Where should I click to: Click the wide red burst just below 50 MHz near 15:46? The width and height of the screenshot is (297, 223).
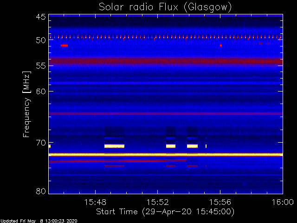click(65, 46)
